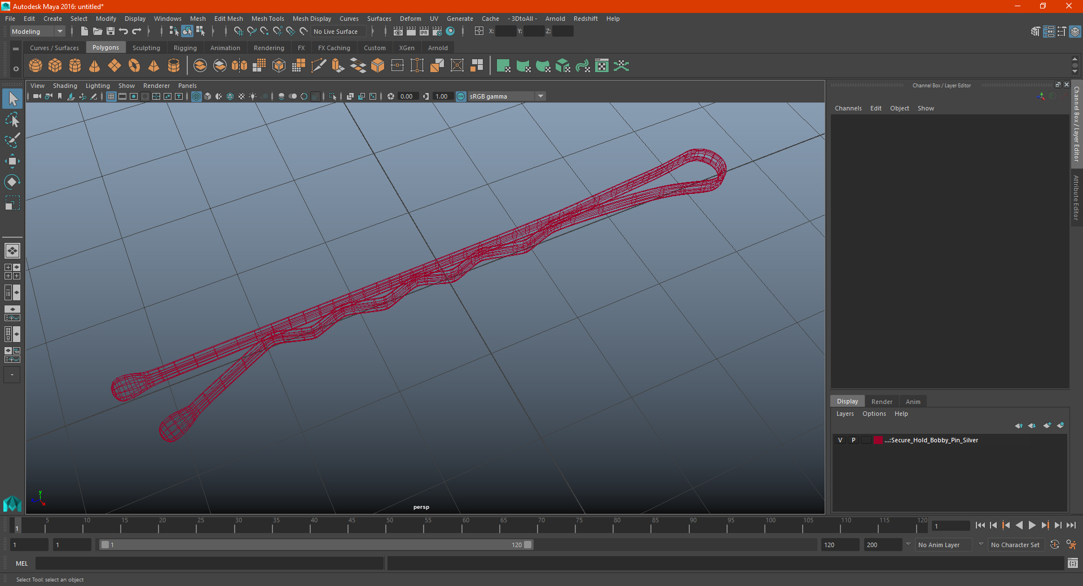Activate the Move tool in toolbox
1083x586 pixels.
pos(12,161)
